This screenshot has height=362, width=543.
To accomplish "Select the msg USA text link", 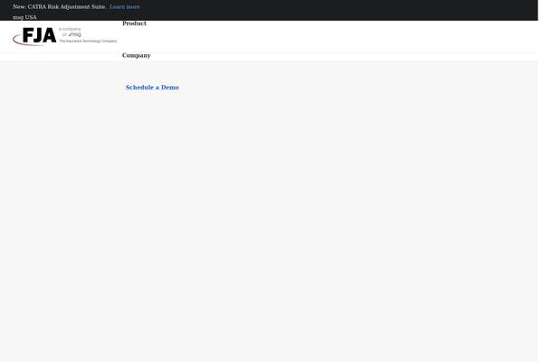I will 24,17.
